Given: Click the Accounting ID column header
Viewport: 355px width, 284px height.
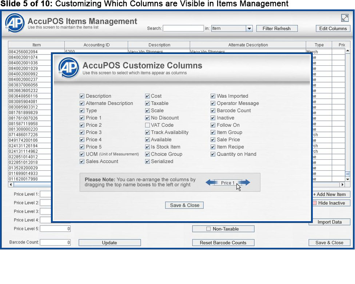Looking at the screenshot, I should 96,45.
